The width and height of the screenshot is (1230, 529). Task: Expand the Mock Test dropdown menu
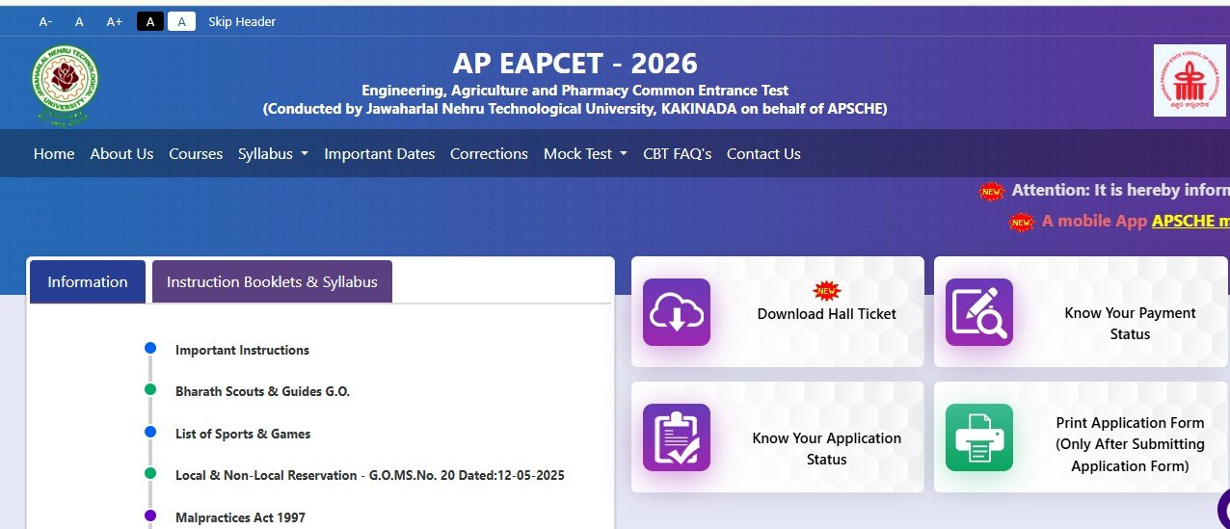585,153
